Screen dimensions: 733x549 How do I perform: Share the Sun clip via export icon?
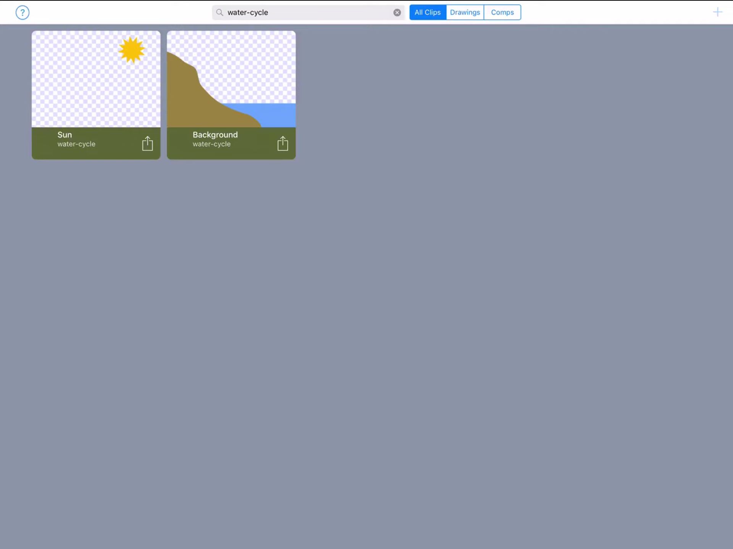[147, 143]
